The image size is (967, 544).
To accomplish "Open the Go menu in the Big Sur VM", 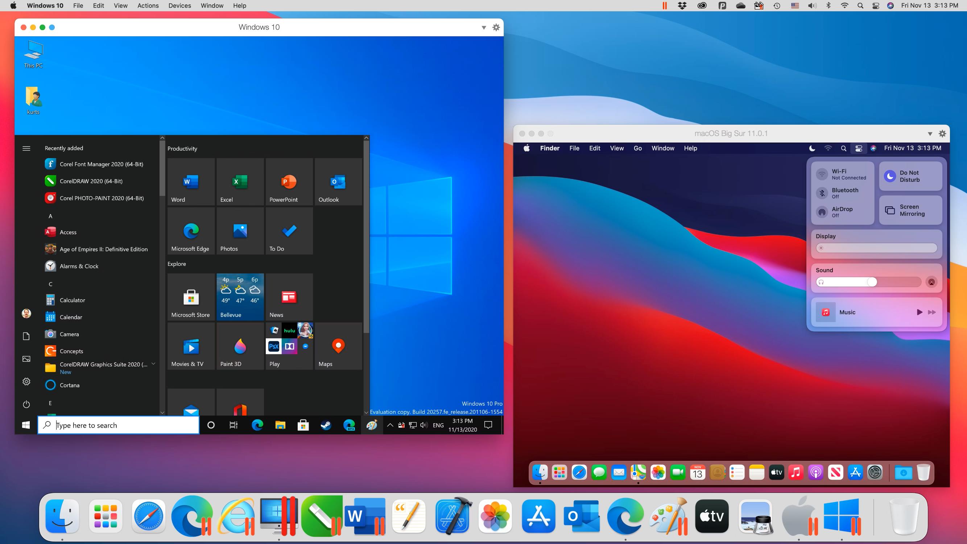I will (637, 148).
